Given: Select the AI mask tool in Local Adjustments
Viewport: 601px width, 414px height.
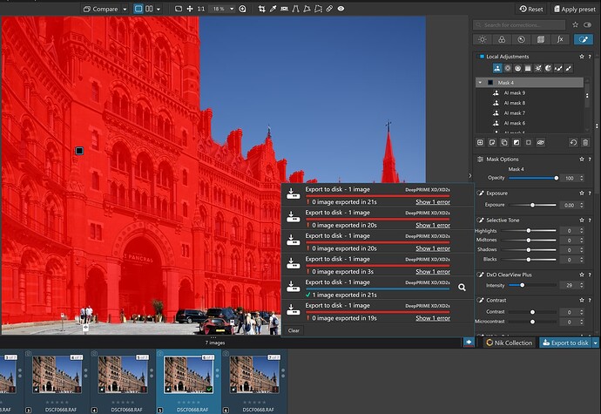Looking at the screenshot, I should point(497,68).
